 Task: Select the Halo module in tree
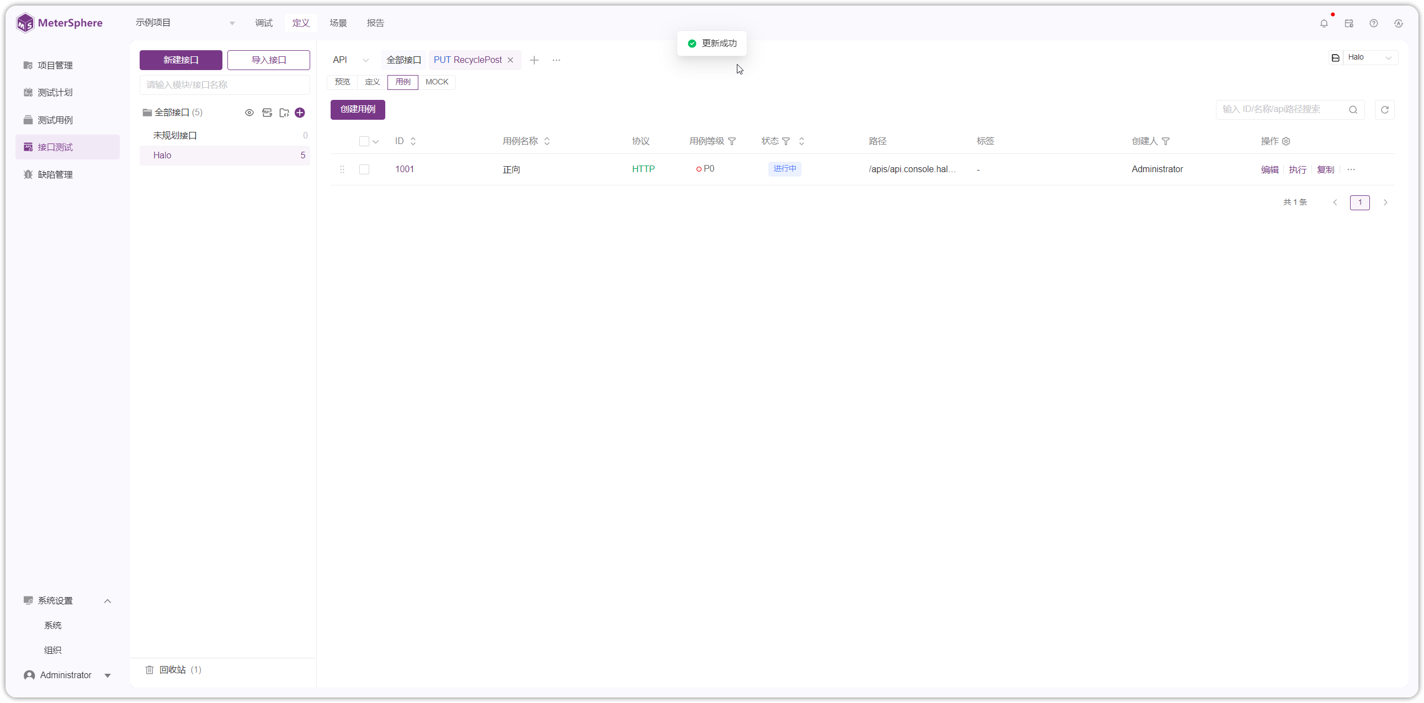coord(225,156)
